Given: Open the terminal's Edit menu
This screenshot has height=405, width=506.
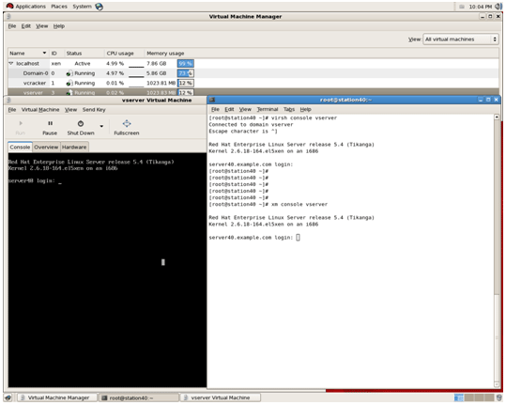Looking at the screenshot, I should (x=229, y=110).
